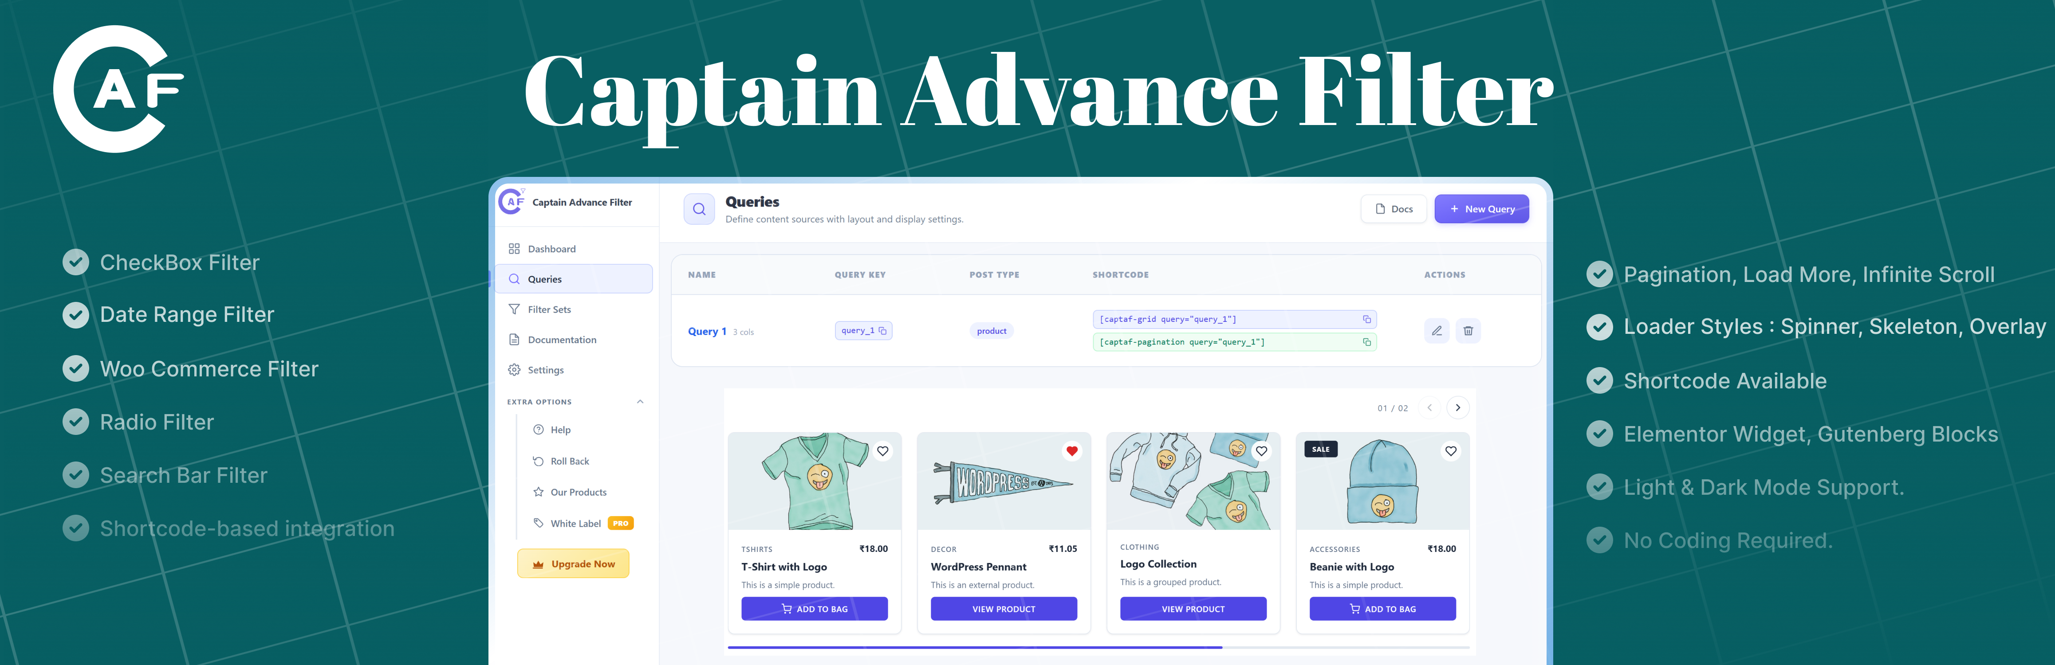Screen dimensions: 2055x665
Task: Click the T-Shirt with Logo product image
Action: point(815,481)
